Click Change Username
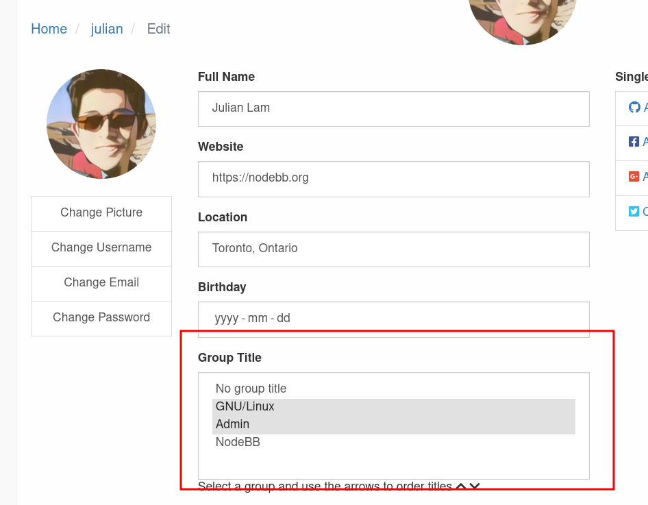 [x=101, y=248]
